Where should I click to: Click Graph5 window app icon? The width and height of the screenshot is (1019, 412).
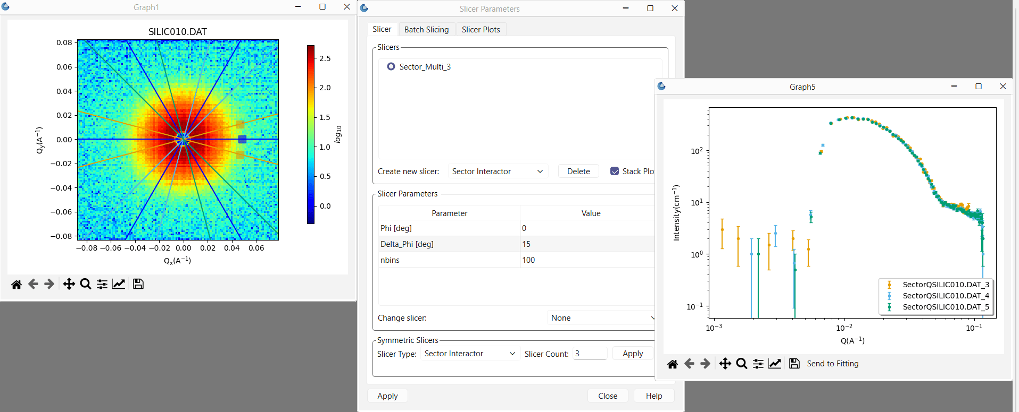662,86
